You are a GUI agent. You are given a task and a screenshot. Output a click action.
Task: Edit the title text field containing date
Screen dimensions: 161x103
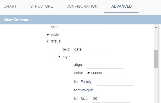[x=92, y=50]
